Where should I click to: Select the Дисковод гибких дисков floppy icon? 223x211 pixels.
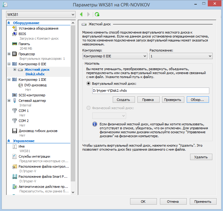point(14,131)
